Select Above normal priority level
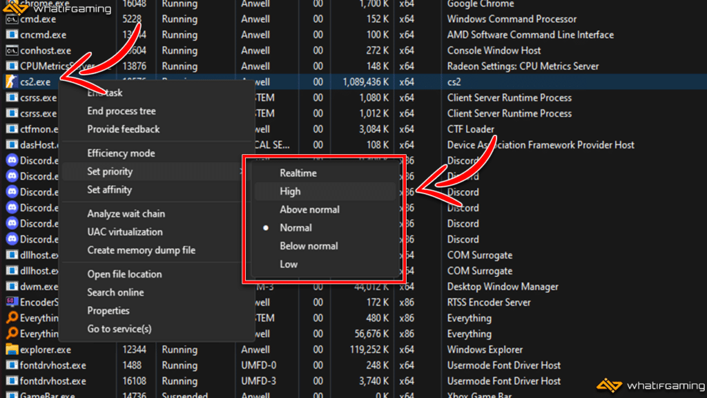This screenshot has width=707, height=398. click(x=309, y=209)
